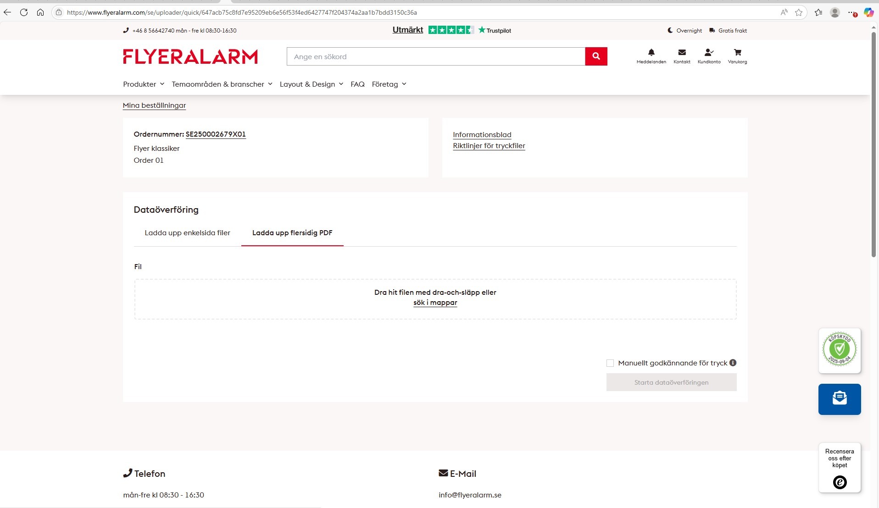The height and width of the screenshot is (508, 879).
Task: Switch to Ladda upp enkelsida filer tab
Action: [187, 233]
